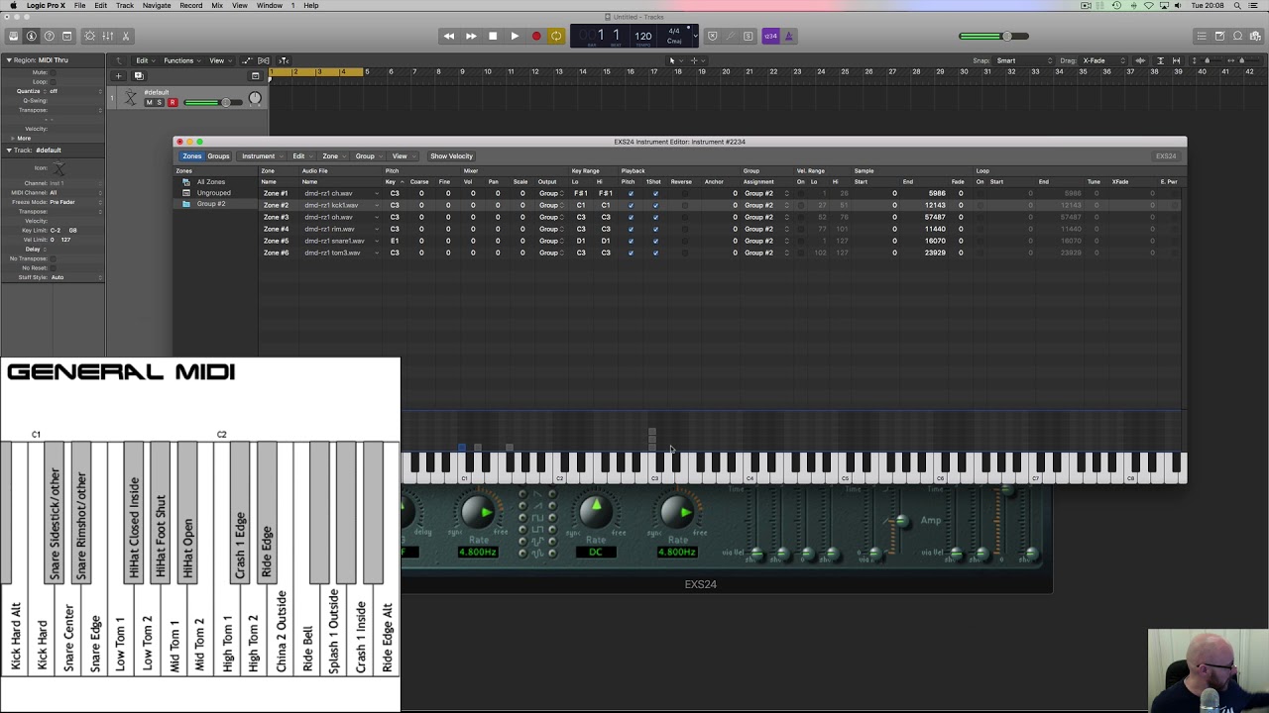Click the Wi-Fi icon in menu bar

pos(1149,6)
